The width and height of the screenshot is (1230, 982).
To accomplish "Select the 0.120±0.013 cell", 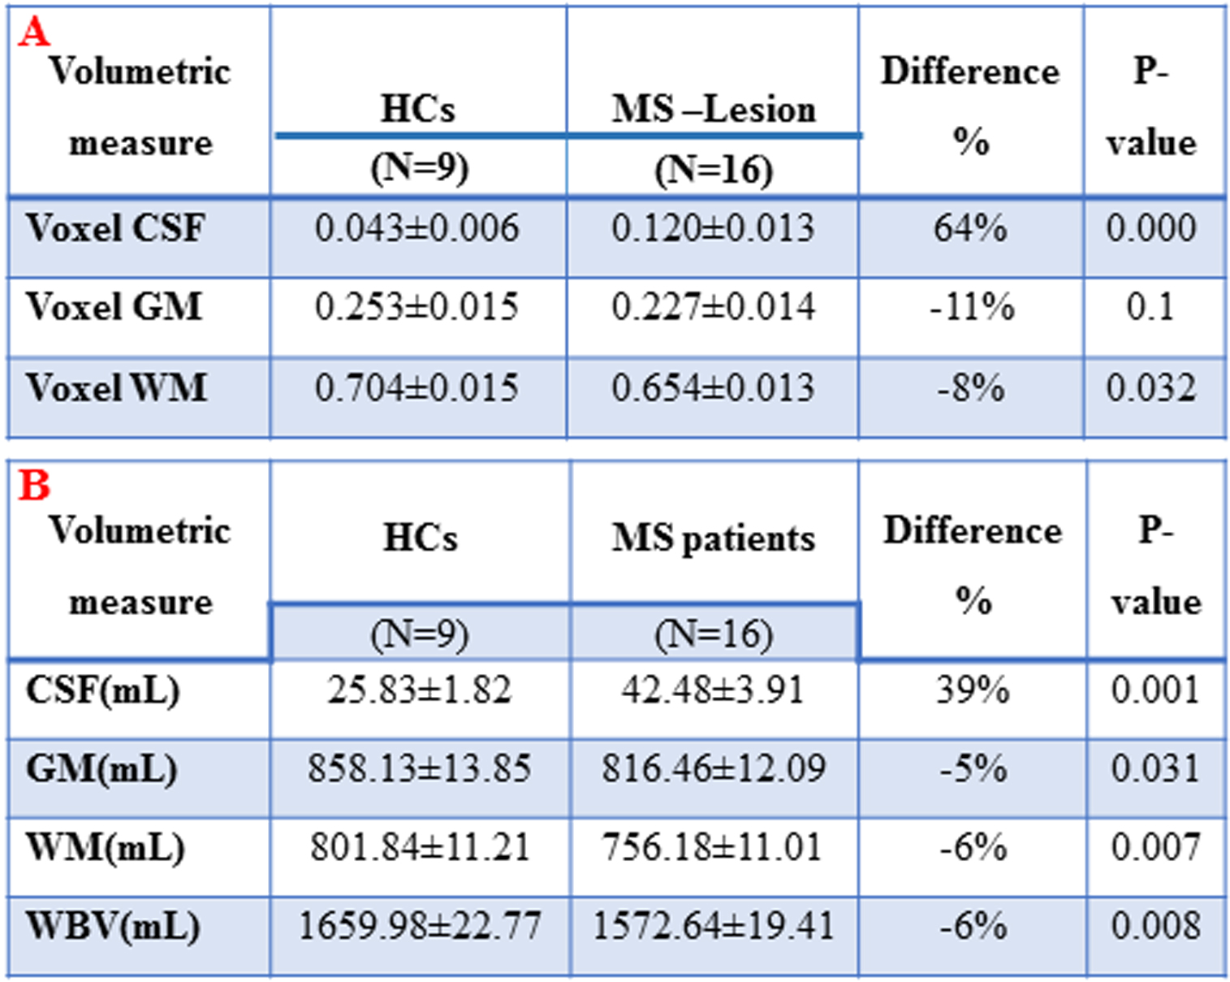I will pyautogui.click(x=713, y=228).
